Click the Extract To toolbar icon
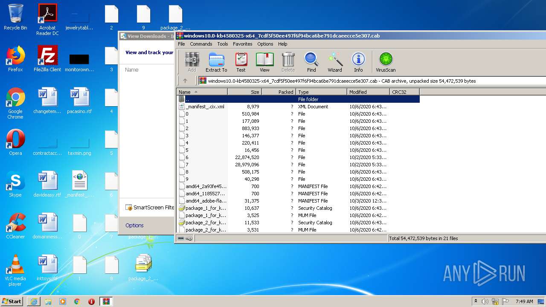The height and width of the screenshot is (307, 546). pyautogui.click(x=216, y=62)
